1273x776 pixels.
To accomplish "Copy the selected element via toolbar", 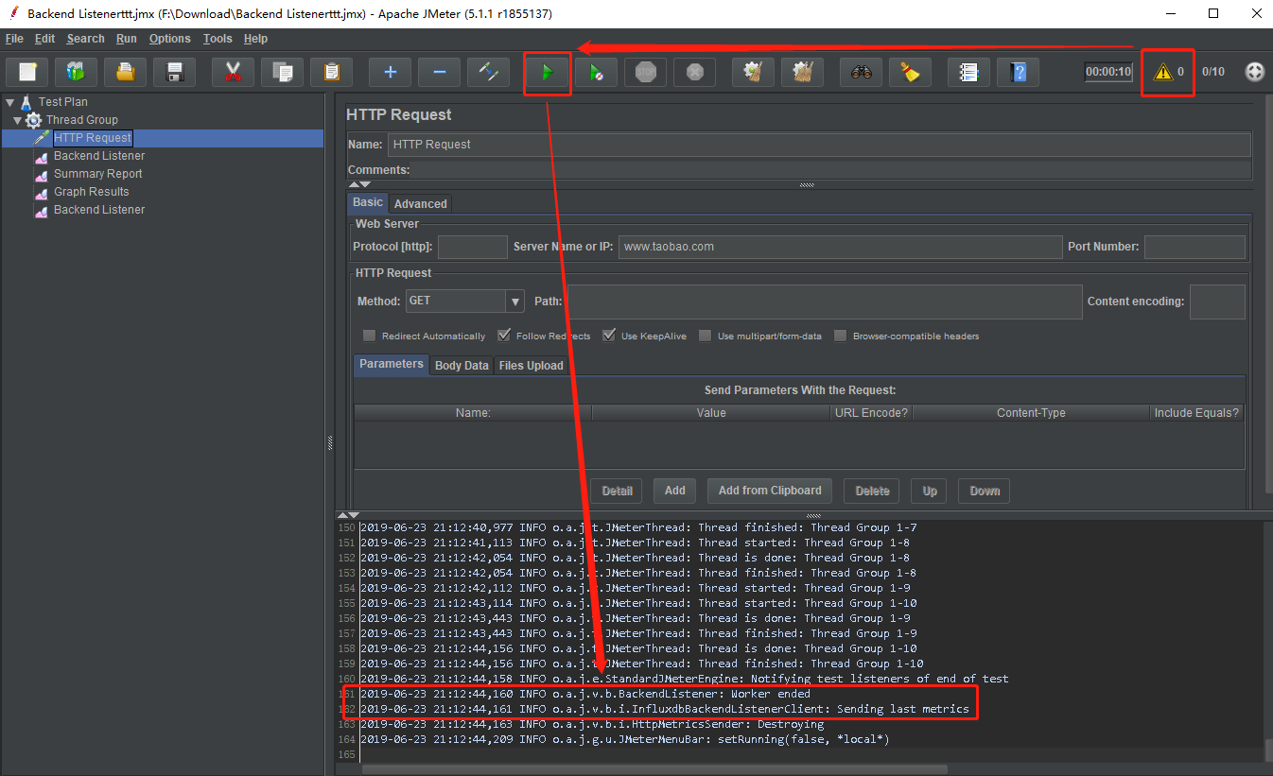I will point(282,72).
